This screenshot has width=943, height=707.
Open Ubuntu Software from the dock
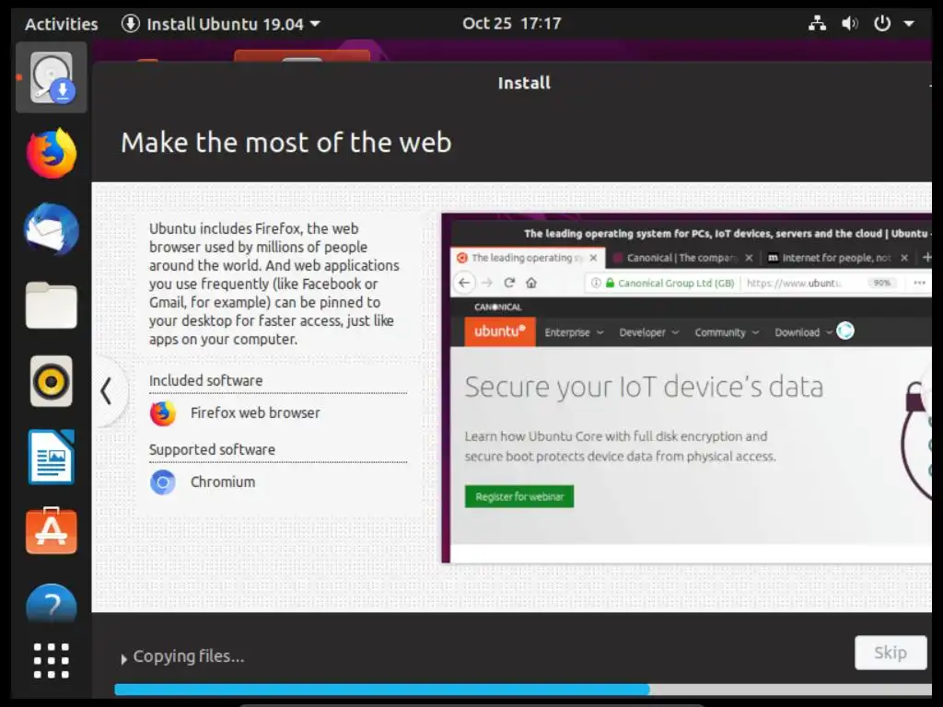tap(52, 531)
